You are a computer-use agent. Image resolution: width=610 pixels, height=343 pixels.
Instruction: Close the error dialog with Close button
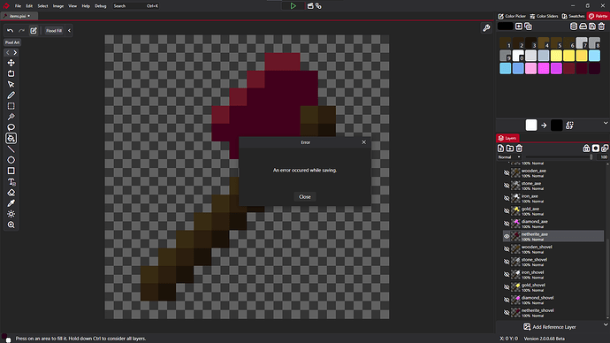[x=305, y=197]
